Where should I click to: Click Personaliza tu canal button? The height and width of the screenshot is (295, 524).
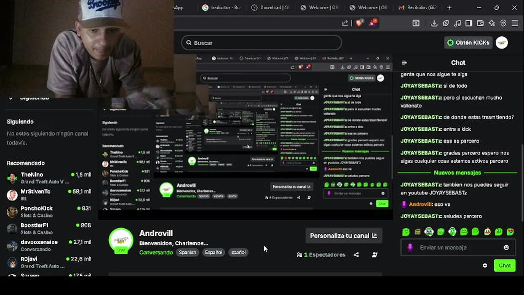[344, 236]
